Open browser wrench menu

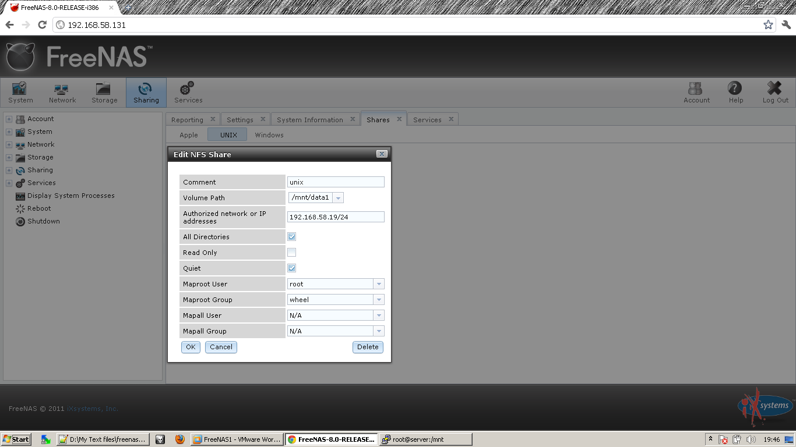[x=786, y=25]
